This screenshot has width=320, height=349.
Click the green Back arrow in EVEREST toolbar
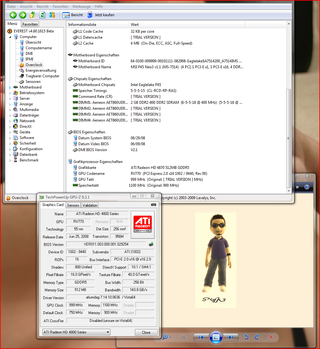(x=13, y=15)
